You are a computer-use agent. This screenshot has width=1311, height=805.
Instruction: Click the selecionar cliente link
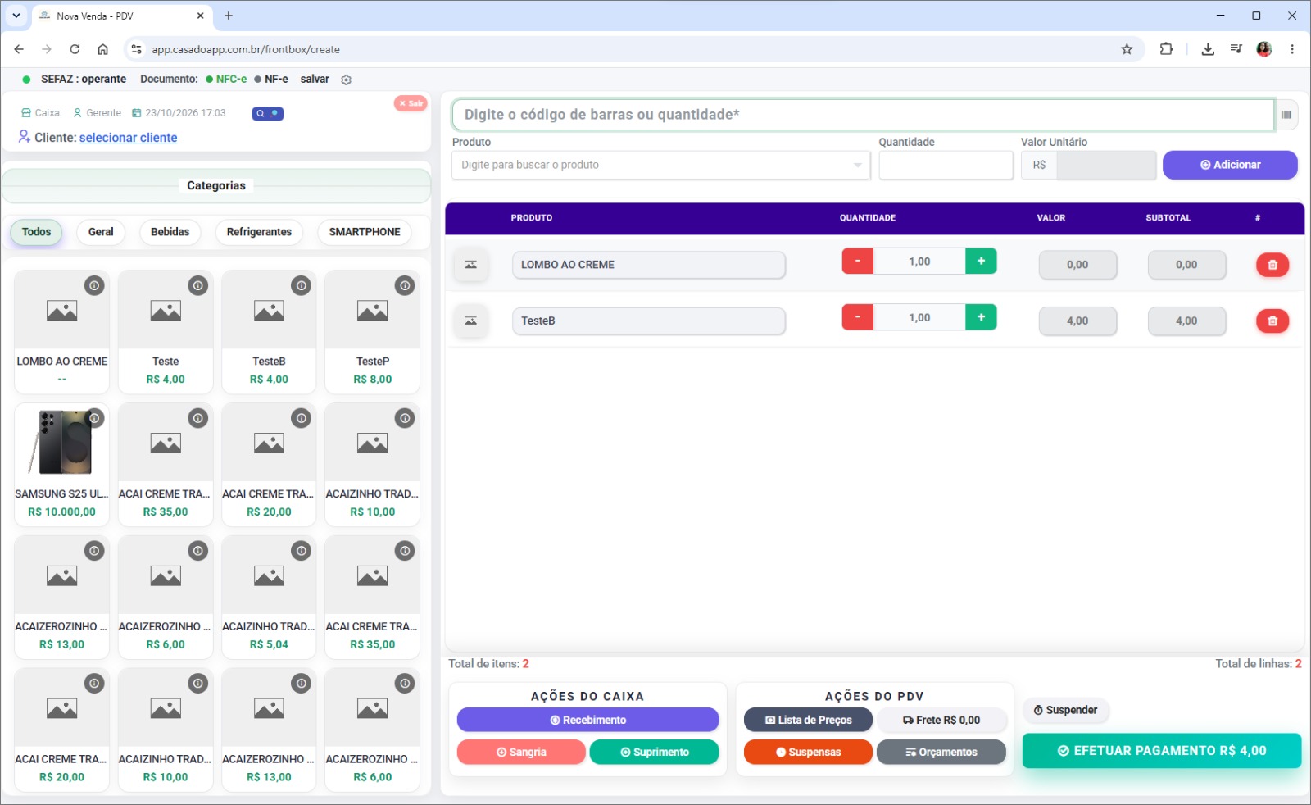[128, 138]
